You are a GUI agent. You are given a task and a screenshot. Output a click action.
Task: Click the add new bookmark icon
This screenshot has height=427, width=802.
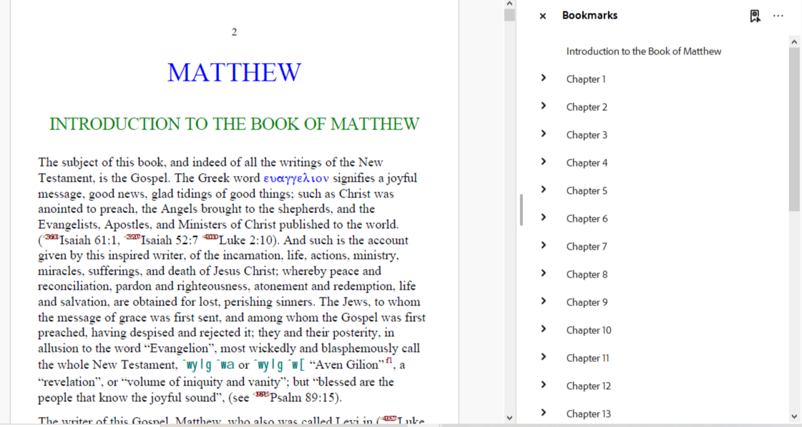coord(755,16)
